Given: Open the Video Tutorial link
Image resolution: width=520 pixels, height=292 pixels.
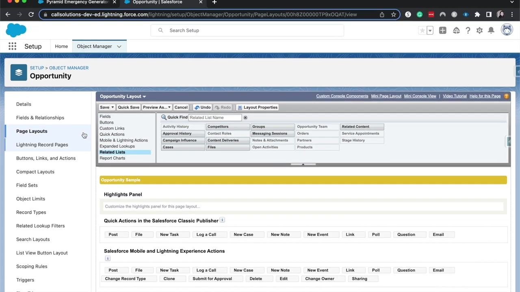Looking at the screenshot, I should [455, 96].
